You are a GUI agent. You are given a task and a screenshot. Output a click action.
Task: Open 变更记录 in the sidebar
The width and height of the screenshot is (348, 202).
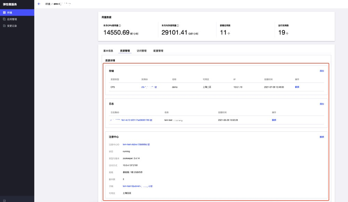click(x=12, y=26)
